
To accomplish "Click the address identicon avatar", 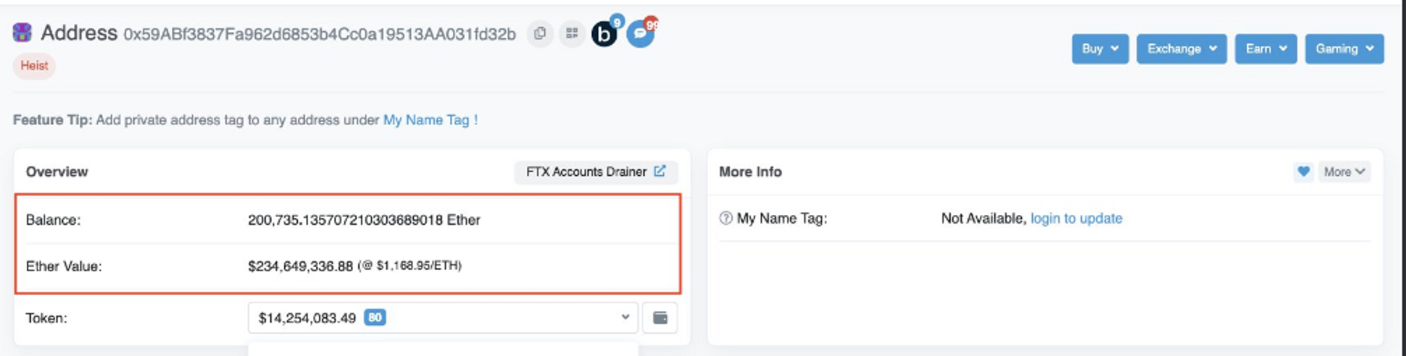I will (x=22, y=33).
